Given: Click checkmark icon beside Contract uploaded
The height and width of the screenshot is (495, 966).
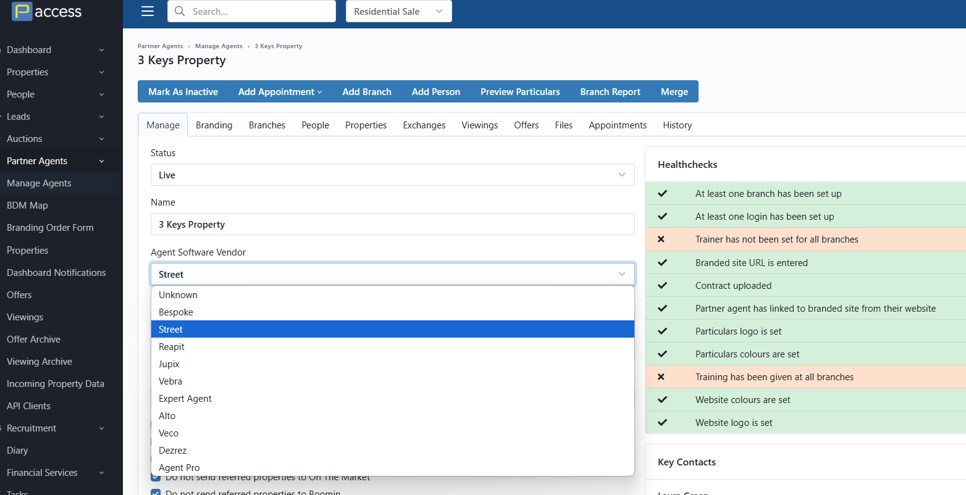Looking at the screenshot, I should pos(662,285).
